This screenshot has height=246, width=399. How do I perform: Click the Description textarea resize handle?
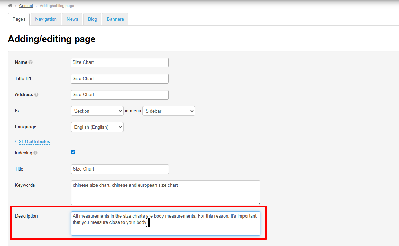pyautogui.click(x=258, y=234)
